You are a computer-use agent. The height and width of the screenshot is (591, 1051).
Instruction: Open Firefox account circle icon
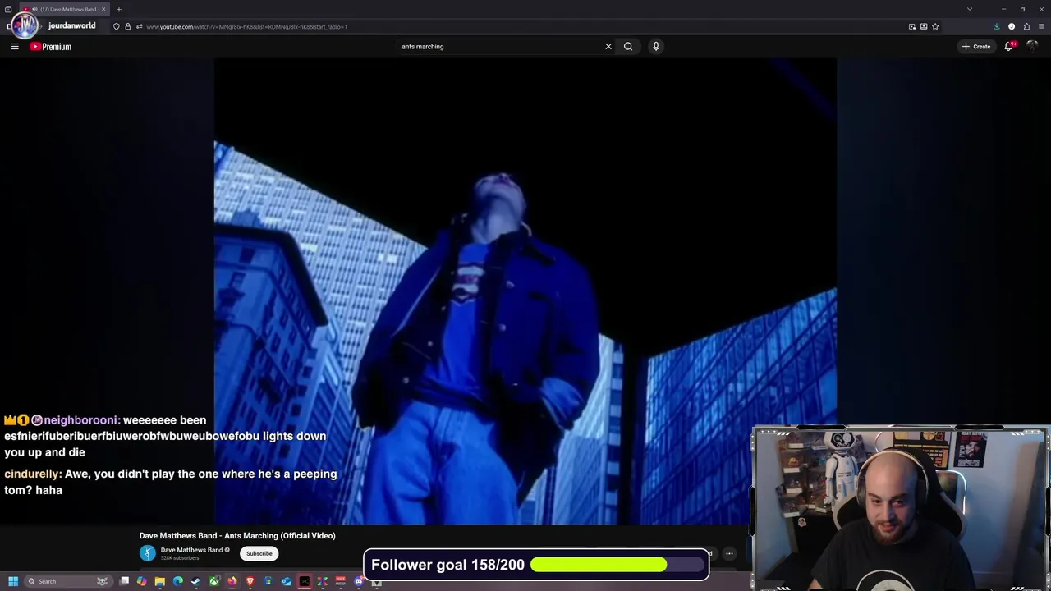pos(1012,26)
